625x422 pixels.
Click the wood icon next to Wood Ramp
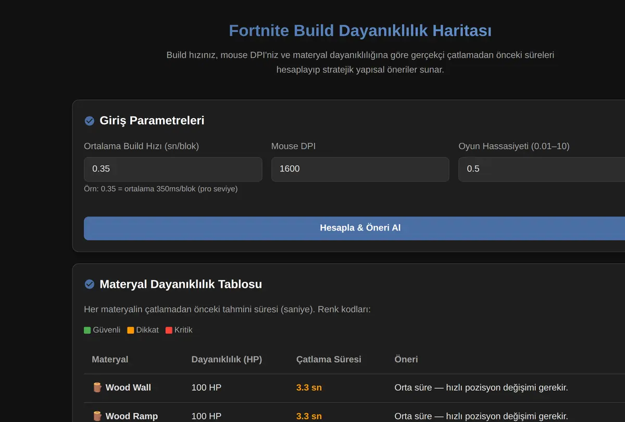click(x=97, y=416)
